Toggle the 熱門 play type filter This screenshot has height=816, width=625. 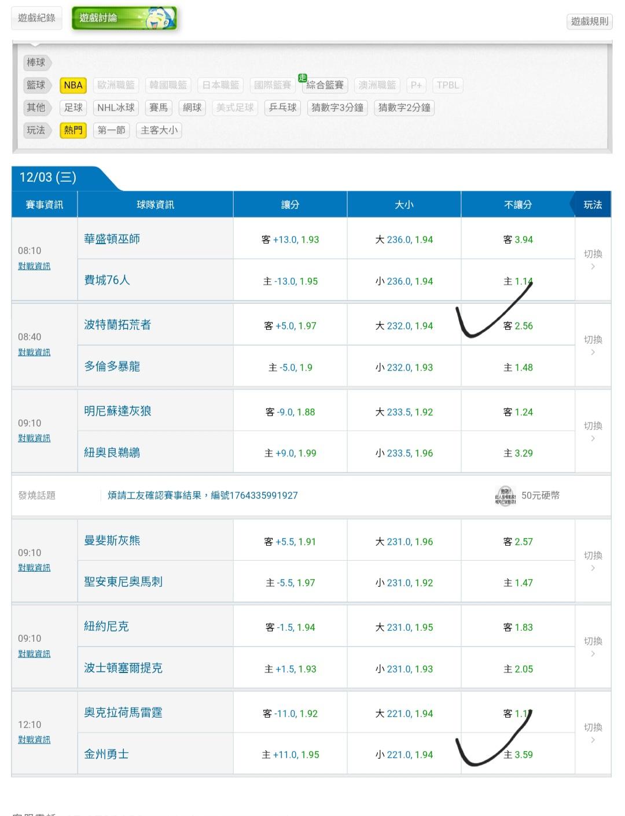pyautogui.click(x=73, y=130)
